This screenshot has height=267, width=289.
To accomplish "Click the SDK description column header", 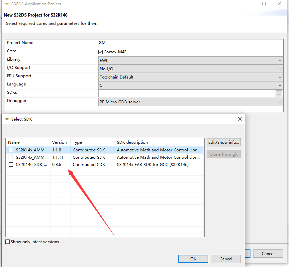I will click(x=159, y=142).
